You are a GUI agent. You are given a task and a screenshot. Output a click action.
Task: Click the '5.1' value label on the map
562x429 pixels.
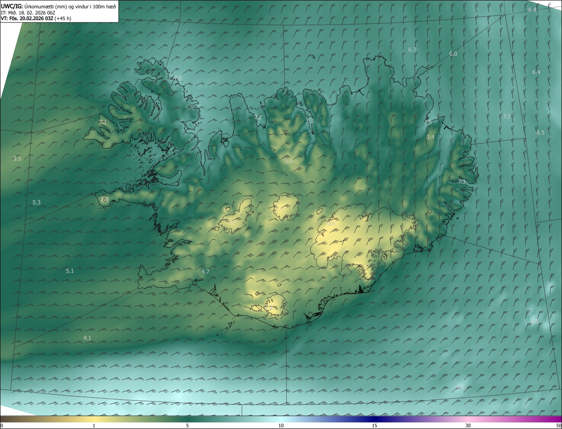70,271
